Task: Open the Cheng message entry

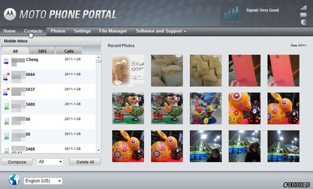Action: (49, 62)
